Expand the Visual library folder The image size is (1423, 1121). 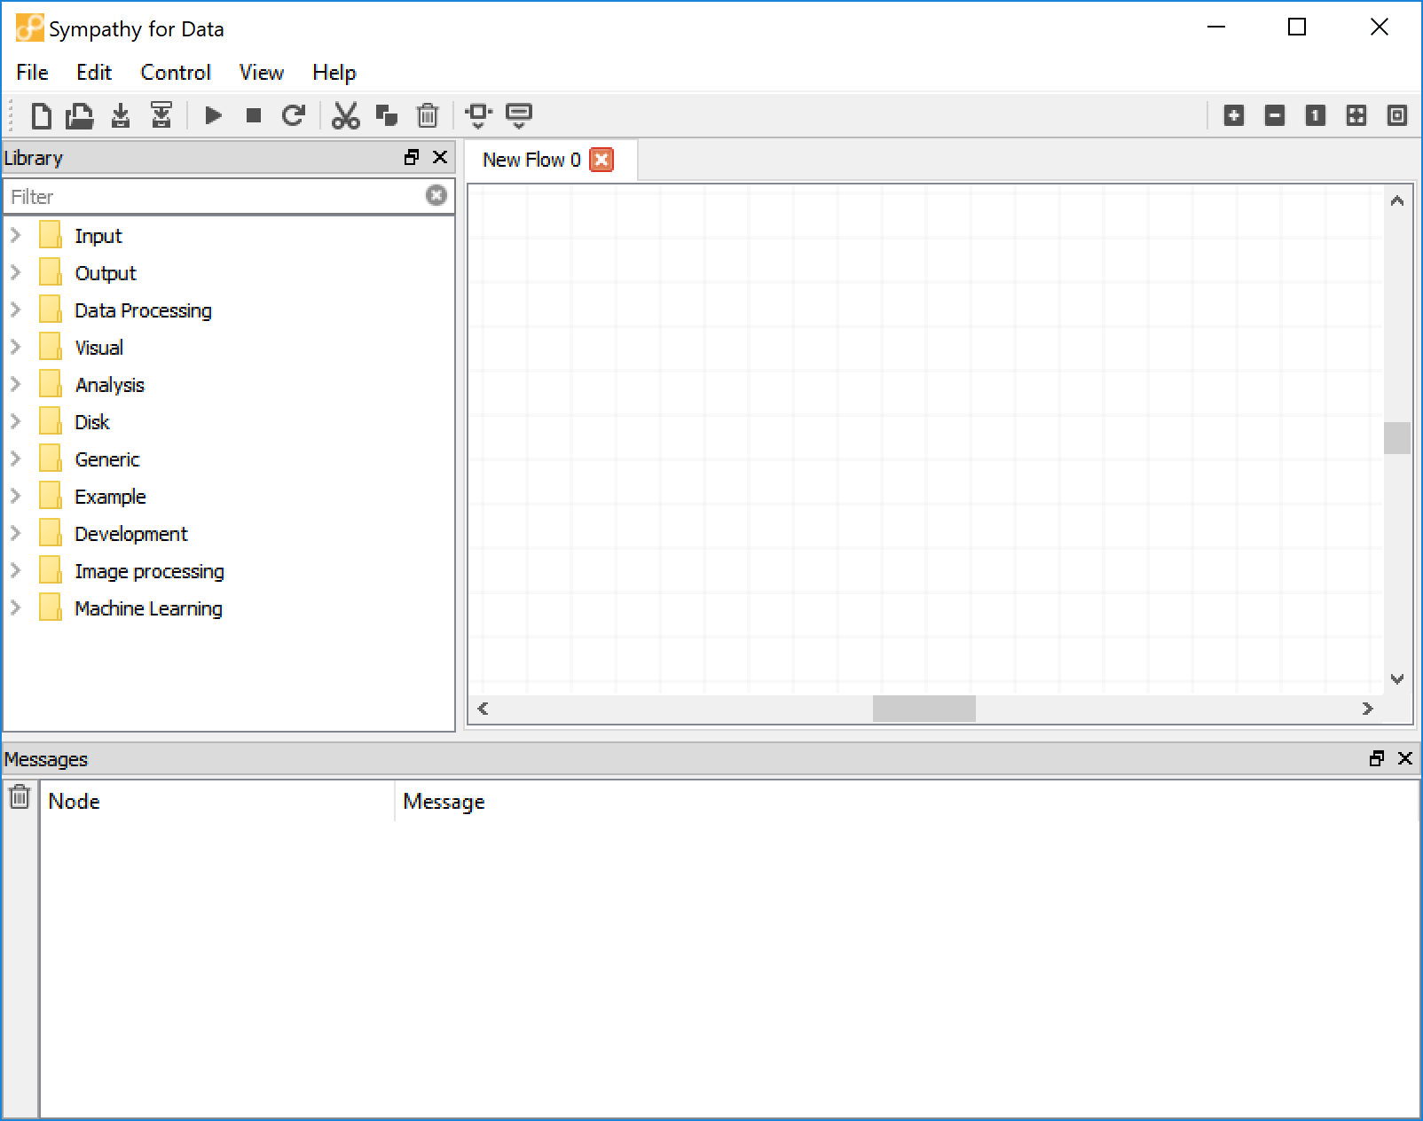click(15, 347)
